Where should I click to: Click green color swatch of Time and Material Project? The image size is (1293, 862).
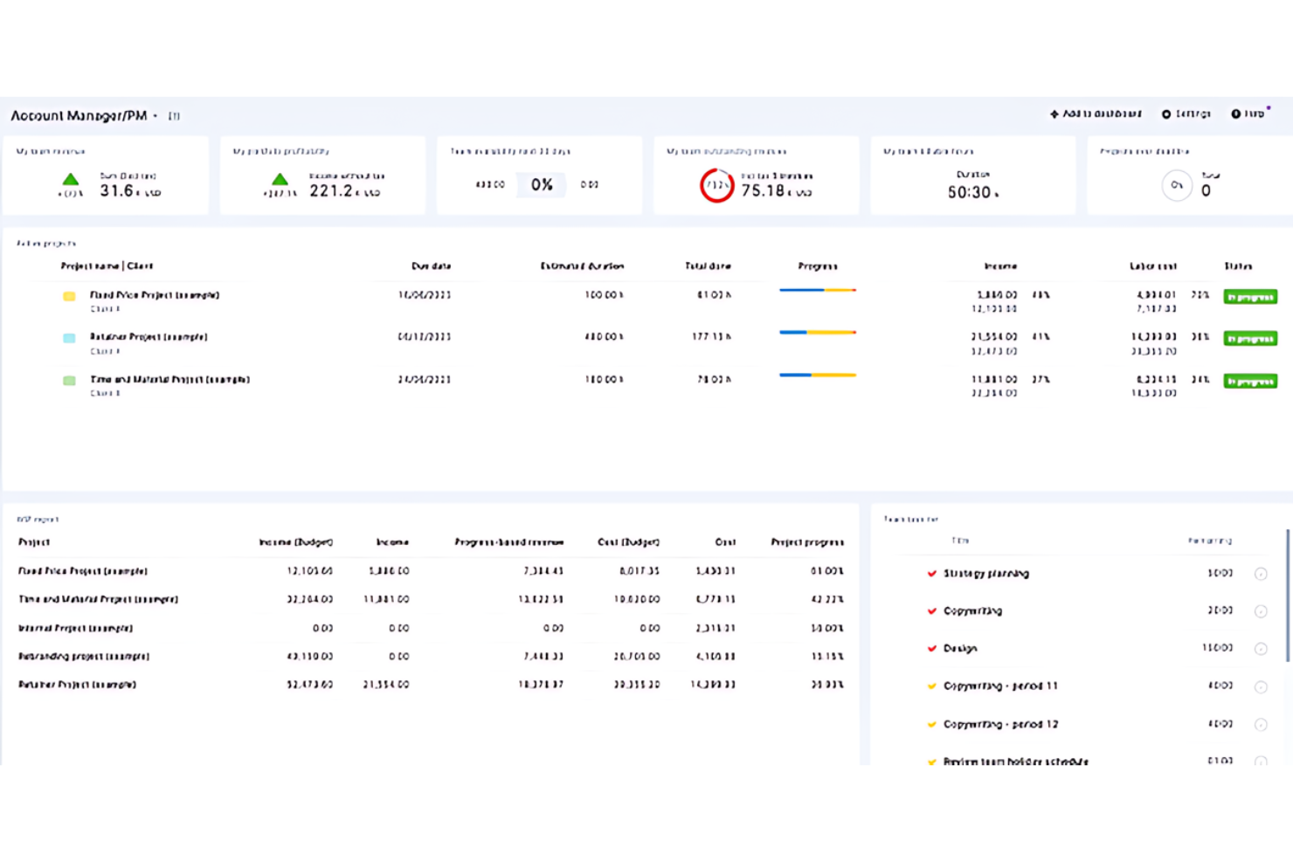click(x=69, y=381)
